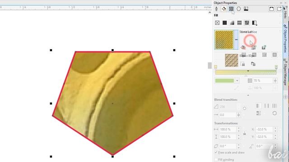Click the fill width stepper arrows

pos(239,129)
